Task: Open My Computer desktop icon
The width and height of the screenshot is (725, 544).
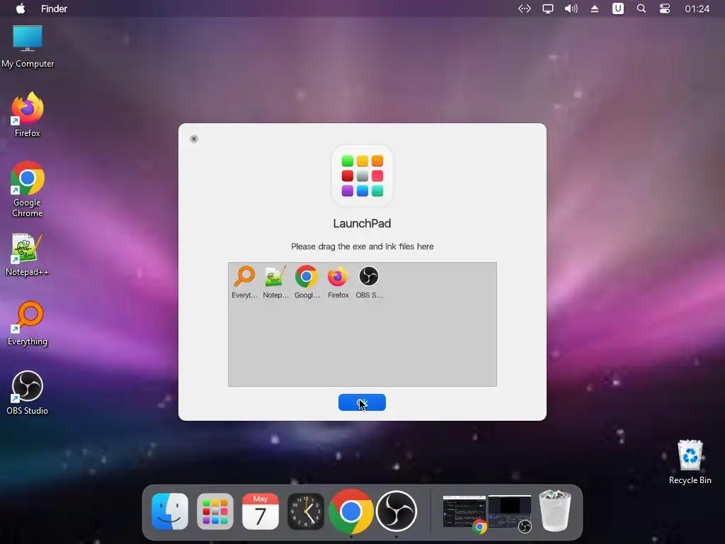Action: (28, 46)
